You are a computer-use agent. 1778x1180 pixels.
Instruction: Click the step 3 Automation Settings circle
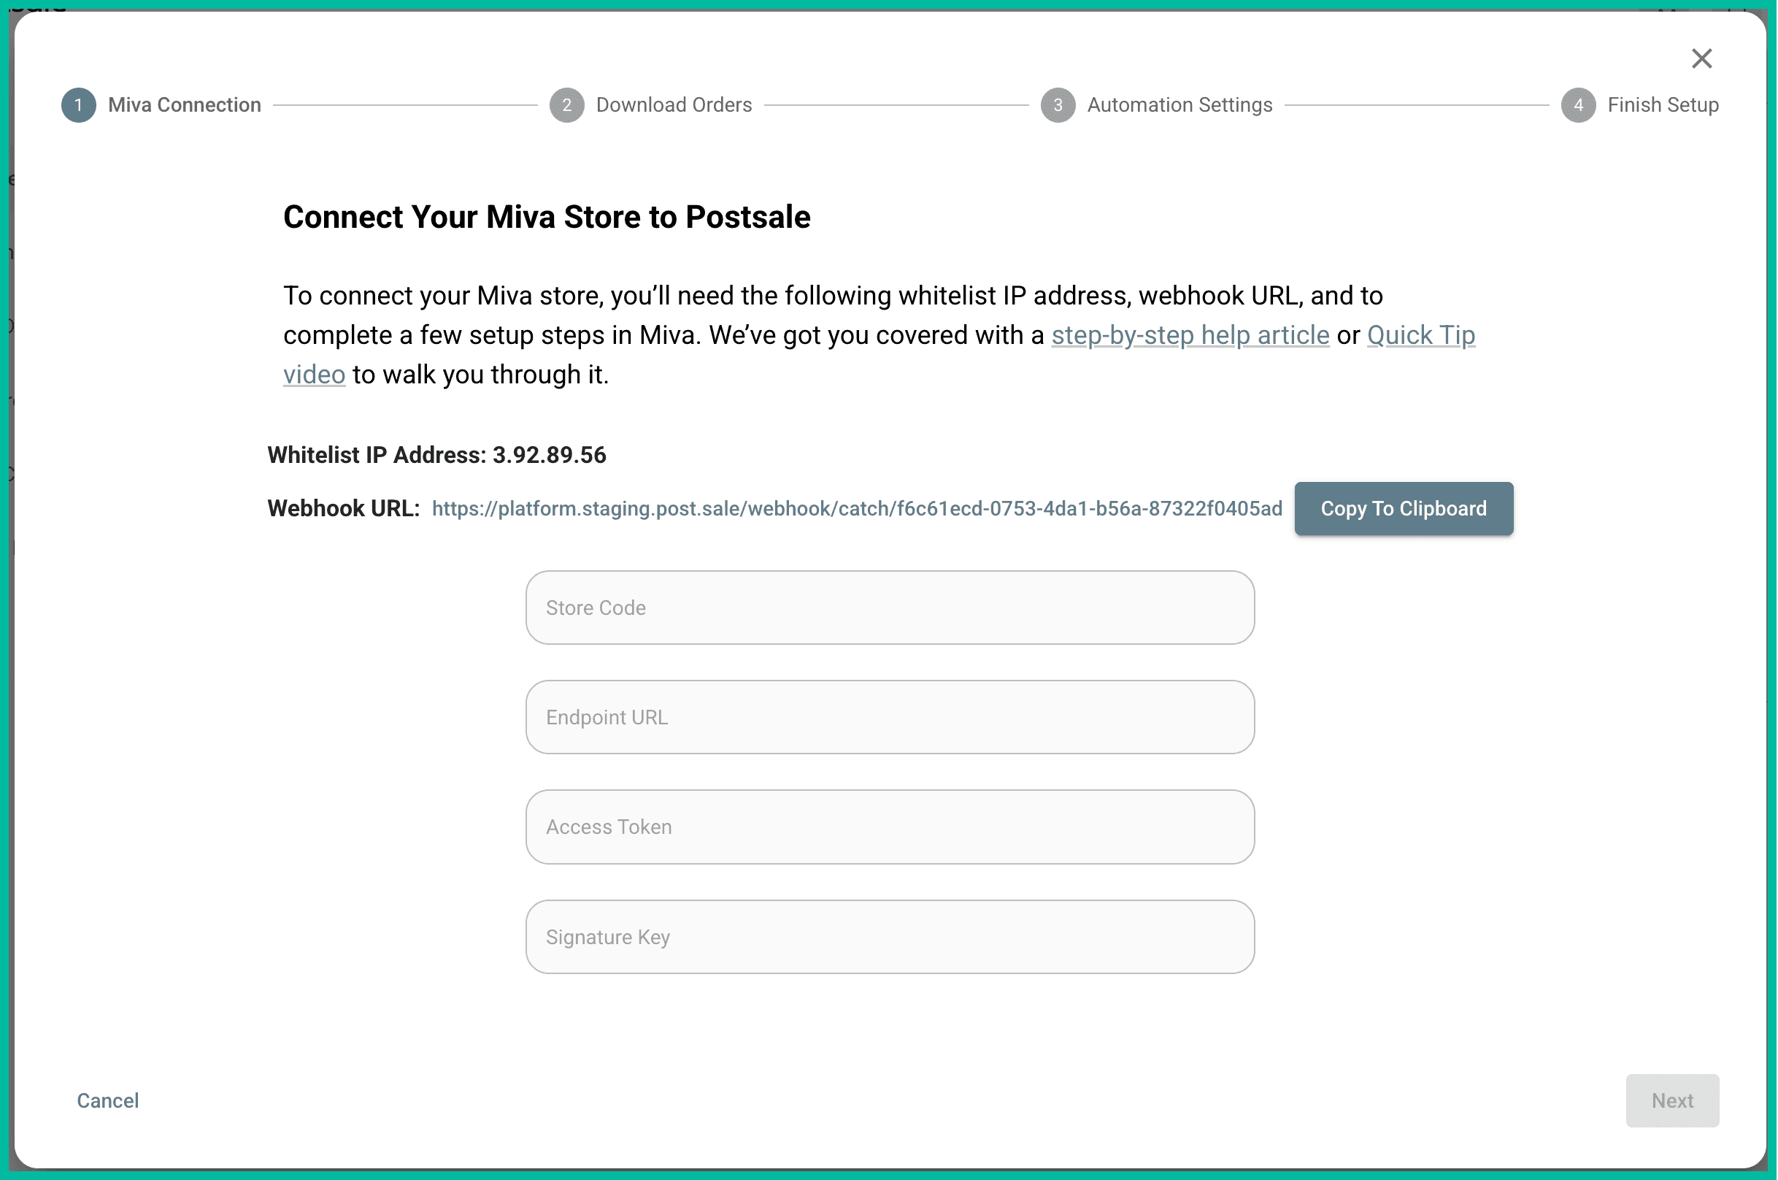pos(1057,104)
